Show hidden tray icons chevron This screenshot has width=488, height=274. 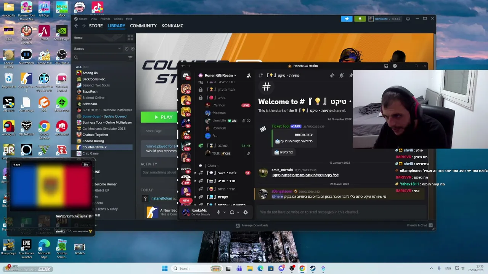431,268
